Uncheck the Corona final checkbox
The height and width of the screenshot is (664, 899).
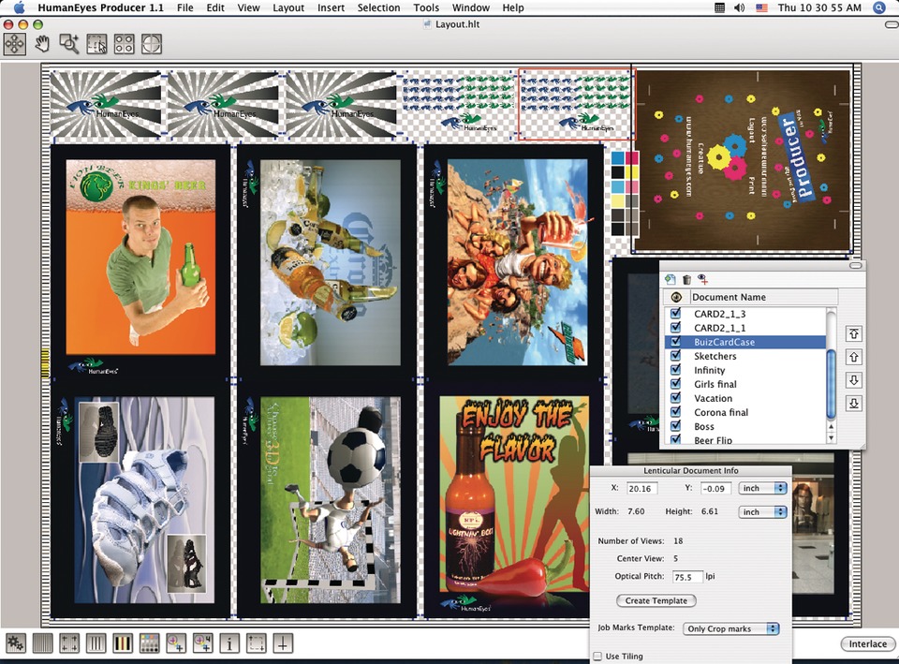pyautogui.click(x=676, y=412)
